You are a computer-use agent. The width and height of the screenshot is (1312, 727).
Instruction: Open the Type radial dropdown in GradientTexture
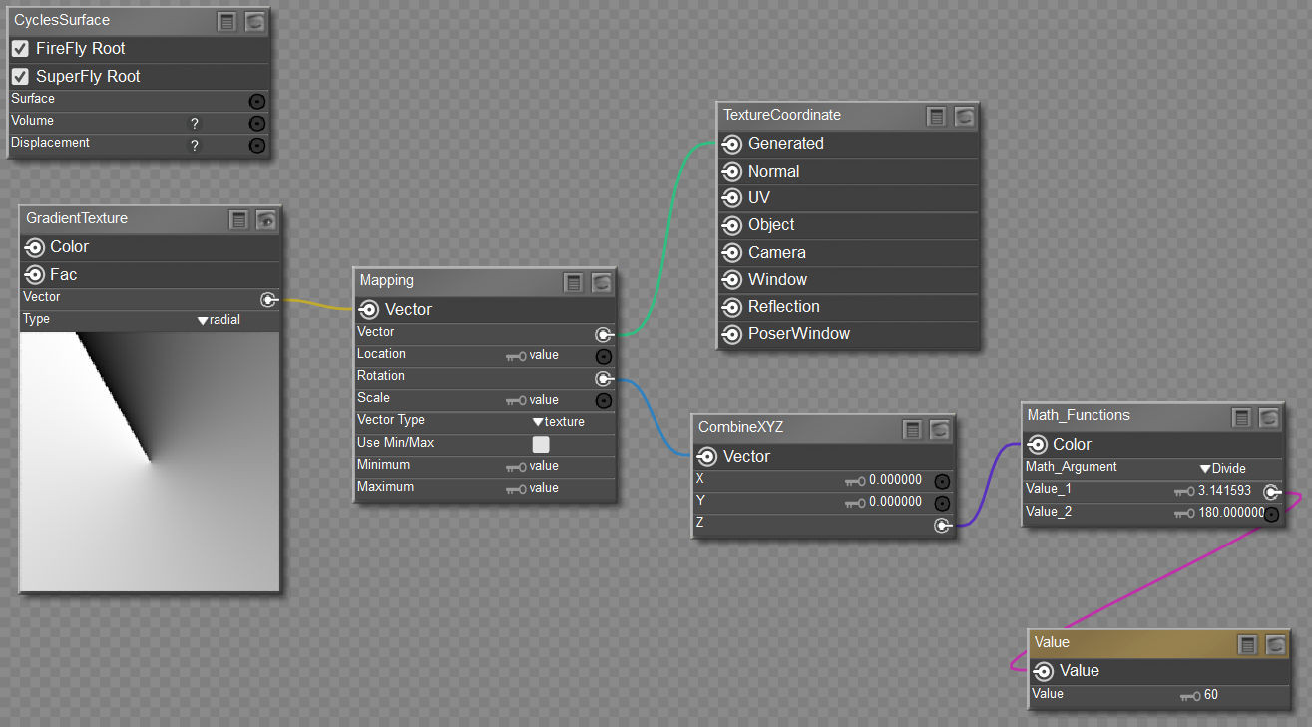[x=219, y=320]
